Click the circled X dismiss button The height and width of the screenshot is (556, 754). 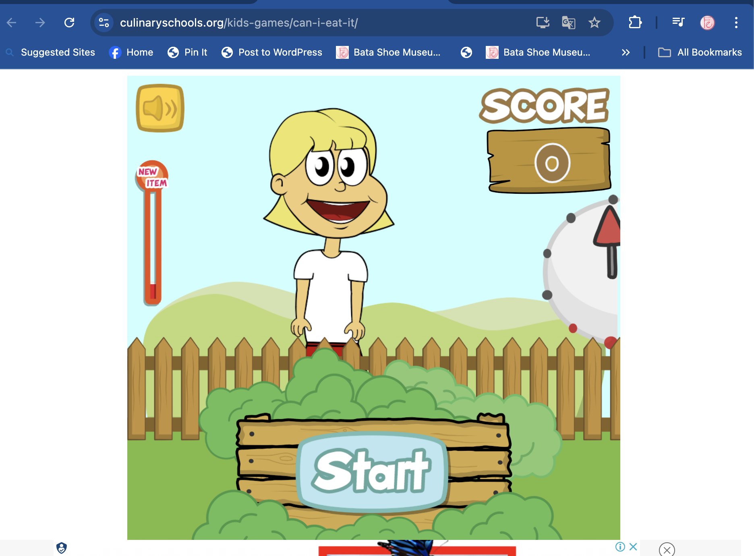pyautogui.click(x=667, y=550)
